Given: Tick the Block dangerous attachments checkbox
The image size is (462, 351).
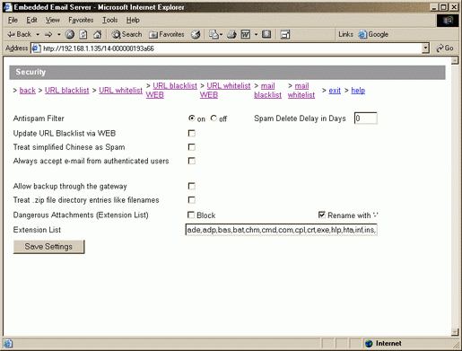Looking at the screenshot, I should pyautogui.click(x=191, y=215).
